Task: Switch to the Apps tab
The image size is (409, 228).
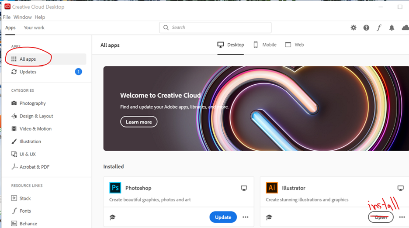Action: tap(10, 28)
